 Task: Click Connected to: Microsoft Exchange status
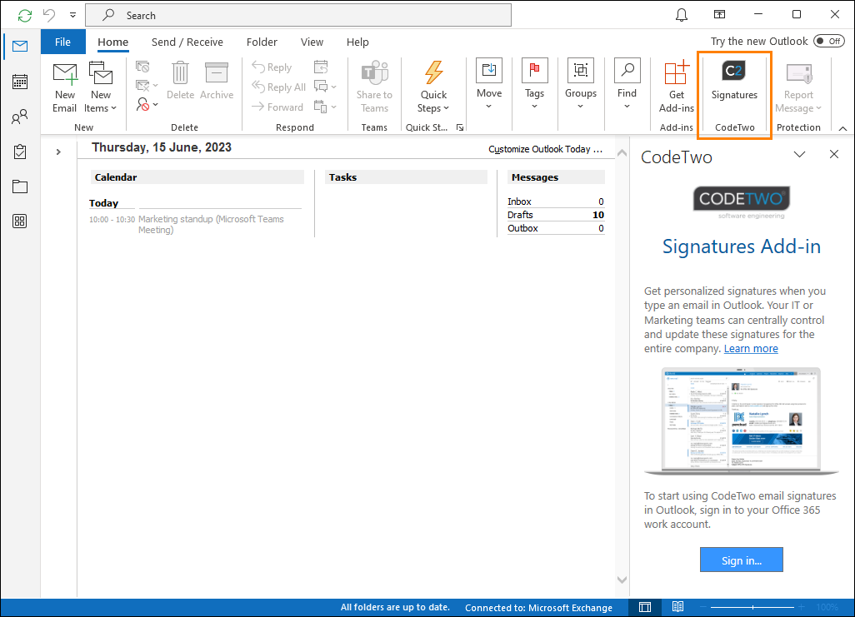(538, 608)
